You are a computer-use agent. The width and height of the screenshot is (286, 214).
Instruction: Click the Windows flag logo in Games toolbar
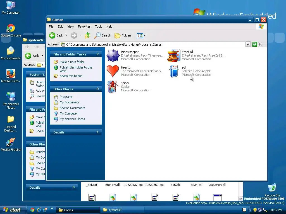pyautogui.click(x=261, y=26)
